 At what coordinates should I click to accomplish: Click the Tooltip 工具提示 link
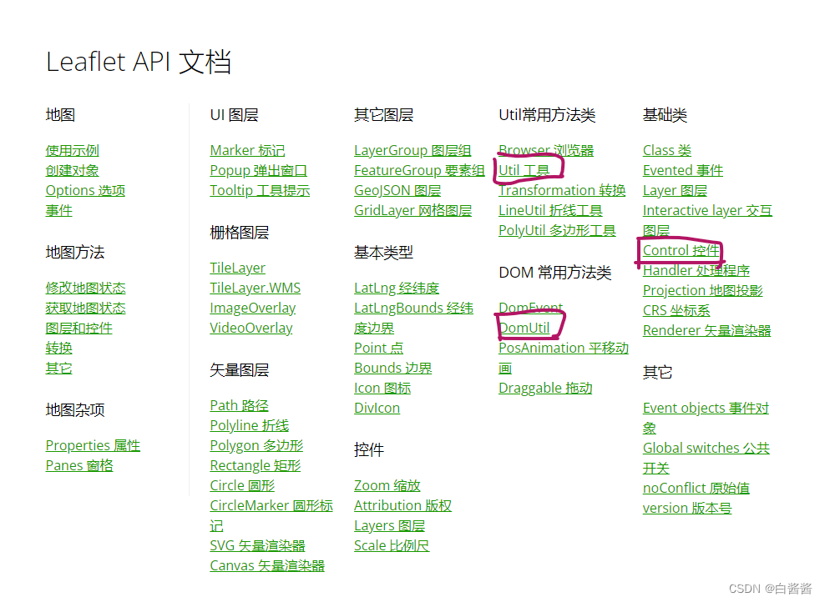pyautogui.click(x=261, y=190)
